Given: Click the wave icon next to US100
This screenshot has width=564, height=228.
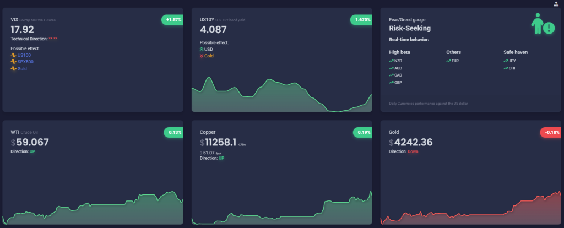Looking at the screenshot, I should (x=14, y=55).
